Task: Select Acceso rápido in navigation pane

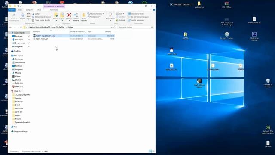Action: (19, 33)
